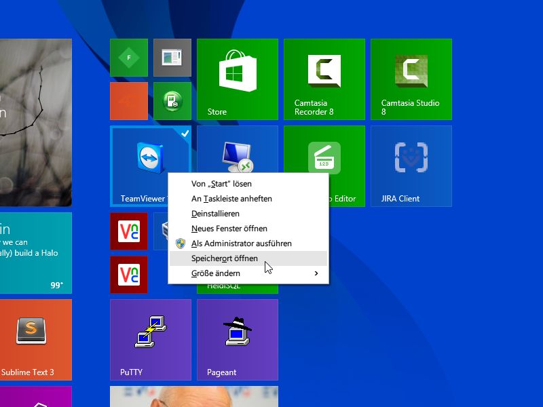Launch Camtasia Studio 8 tile
This screenshot has height=407, width=543.
pyautogui.click(x=411, y=79)
